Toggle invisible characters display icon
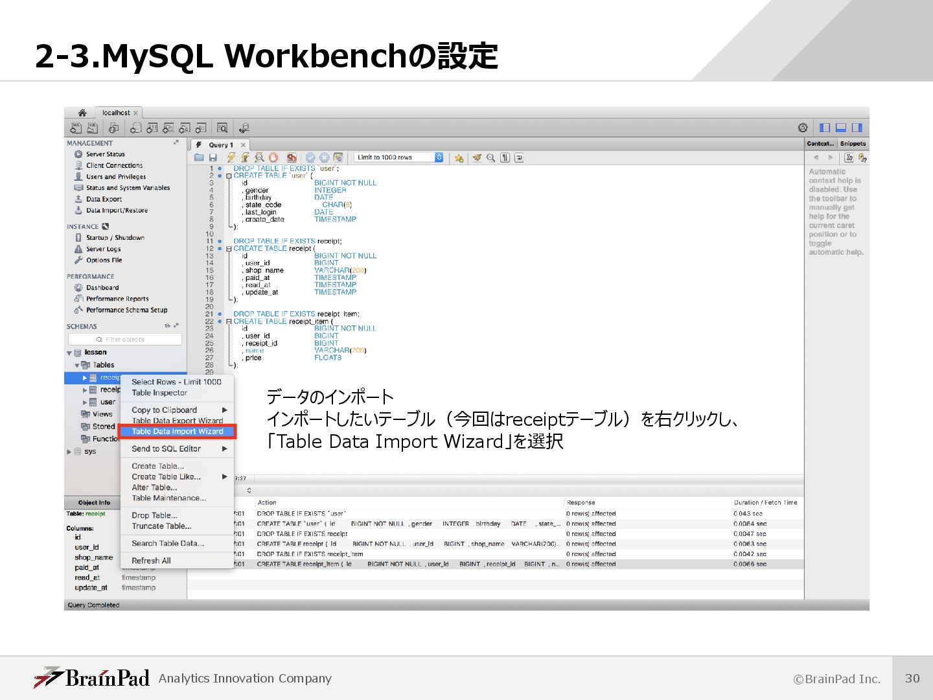Screen dimensions: 933x700 coord(505,157)
